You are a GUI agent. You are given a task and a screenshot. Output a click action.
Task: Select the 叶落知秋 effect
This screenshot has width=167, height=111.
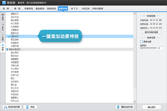(x=15, y=95)
